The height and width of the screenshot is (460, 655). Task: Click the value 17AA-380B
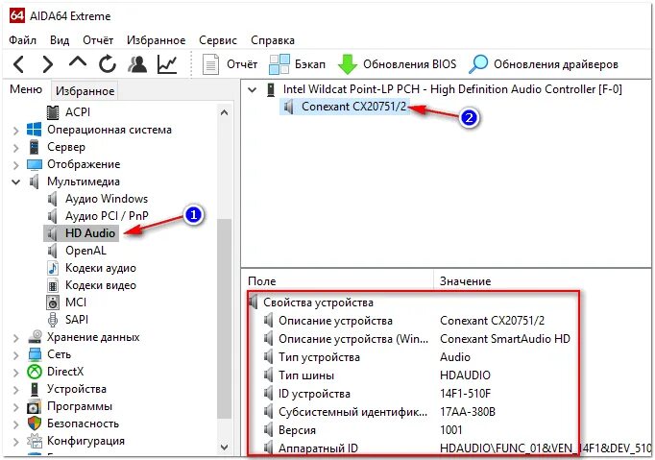pyautogui.click(x=468, y=412)
